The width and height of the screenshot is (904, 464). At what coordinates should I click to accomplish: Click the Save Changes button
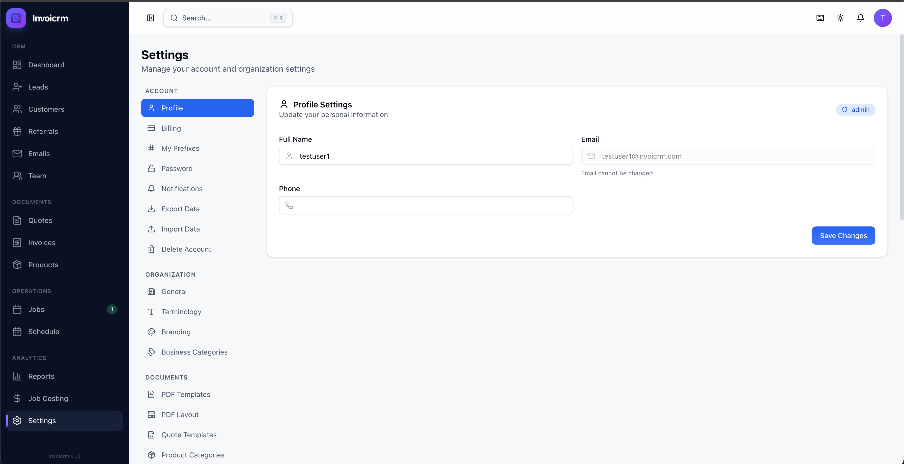[843, 236]
